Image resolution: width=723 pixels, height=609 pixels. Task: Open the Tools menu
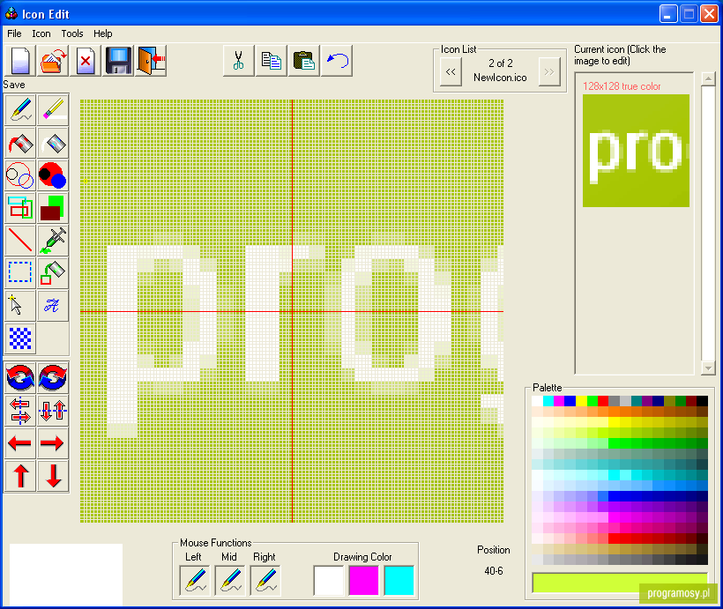point(72,33)
